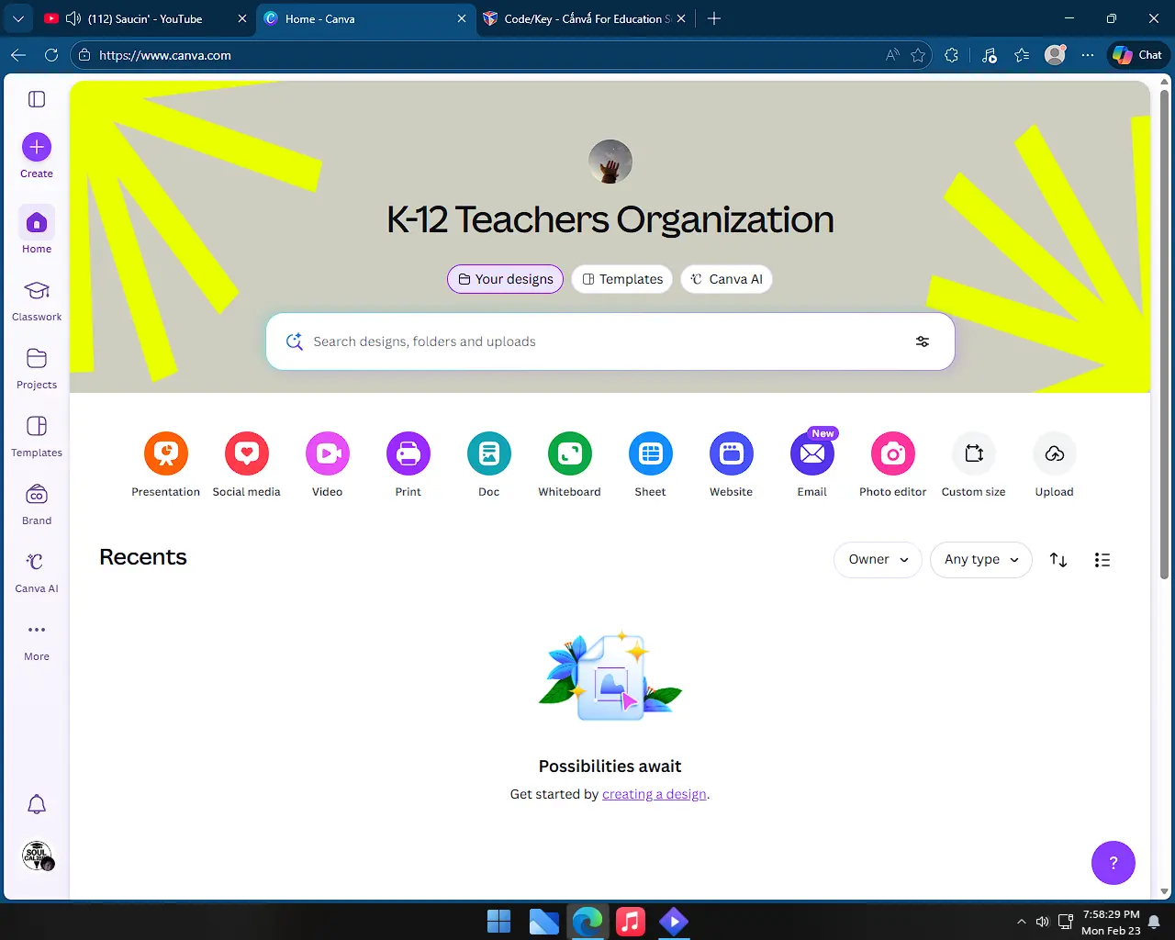Viewport: 1175px width, 940px height.
Task: Open the More menu in sidebar
Action: [37, 640]
